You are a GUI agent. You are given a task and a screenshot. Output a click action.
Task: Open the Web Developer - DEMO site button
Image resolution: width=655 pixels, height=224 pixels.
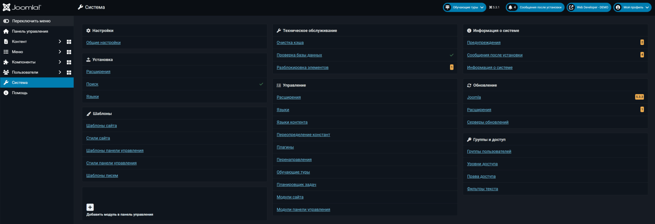click(589, 7)
